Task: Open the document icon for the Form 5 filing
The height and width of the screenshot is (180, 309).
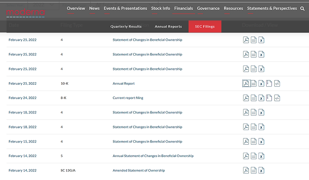Action: click(254, 156)
